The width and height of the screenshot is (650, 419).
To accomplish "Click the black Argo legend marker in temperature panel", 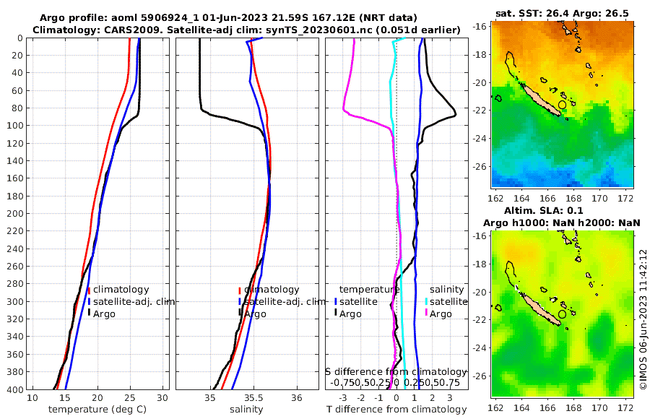I will pyautogui.click(x=89, y=314).
